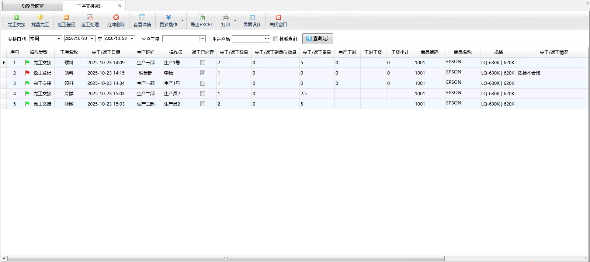Uncheck 返工已处理 in row 2
Image resolution: width=590 pixels, height=262 pixels.
click(202, 73)
